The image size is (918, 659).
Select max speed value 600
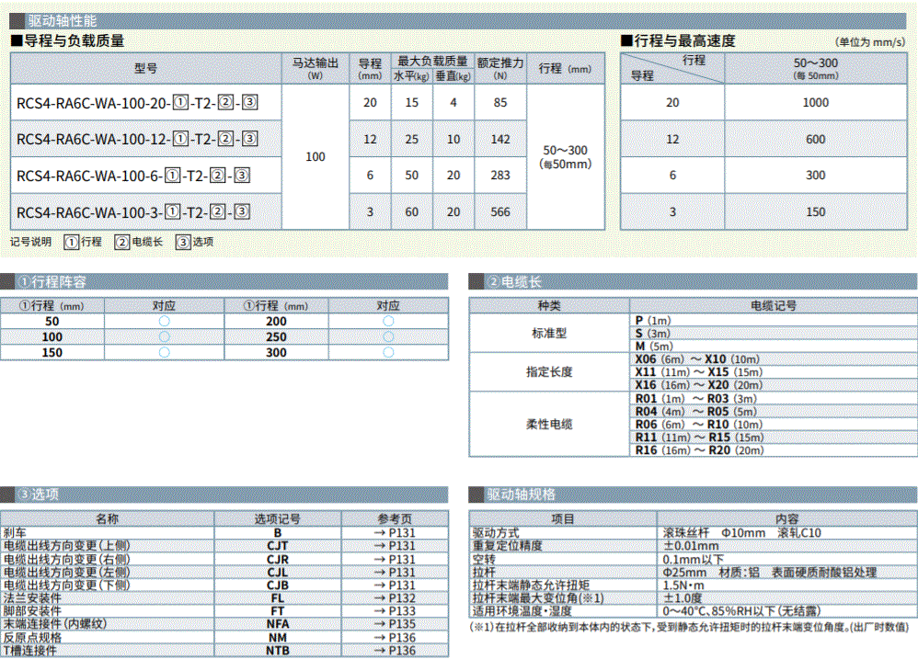pos(816,139)
